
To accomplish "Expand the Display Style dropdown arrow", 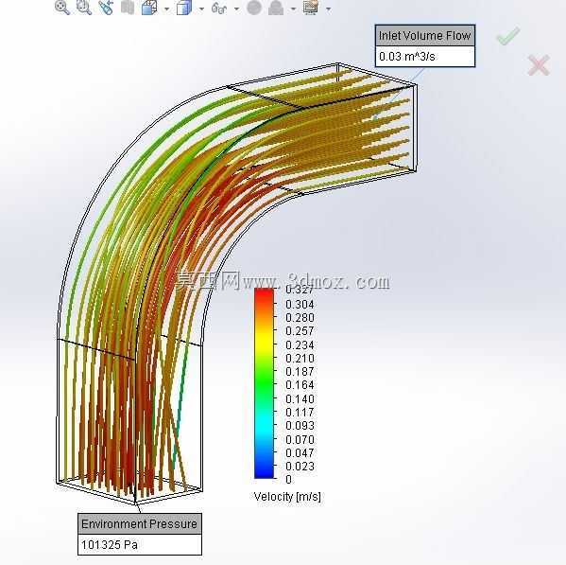I will point(201,9).
